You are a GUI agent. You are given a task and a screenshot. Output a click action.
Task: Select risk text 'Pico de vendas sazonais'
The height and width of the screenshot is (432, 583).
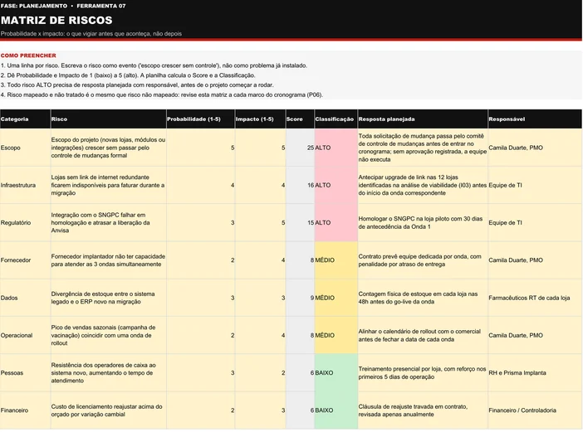tap(103, 335)
